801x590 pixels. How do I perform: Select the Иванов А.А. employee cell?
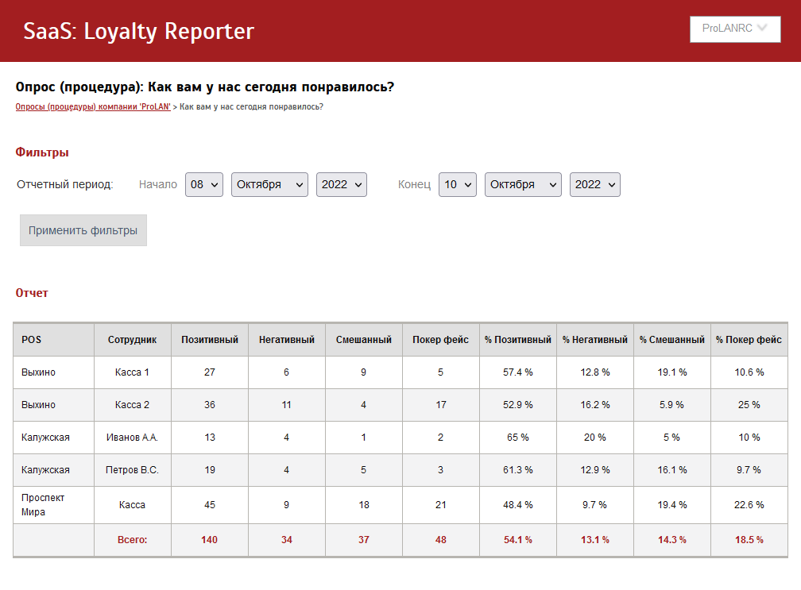click(x=133, y=438)
